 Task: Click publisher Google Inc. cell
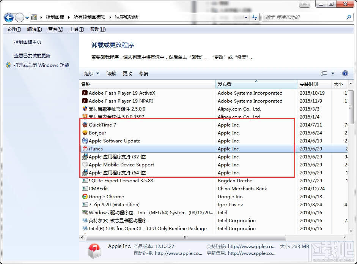[x=230, y=196]
